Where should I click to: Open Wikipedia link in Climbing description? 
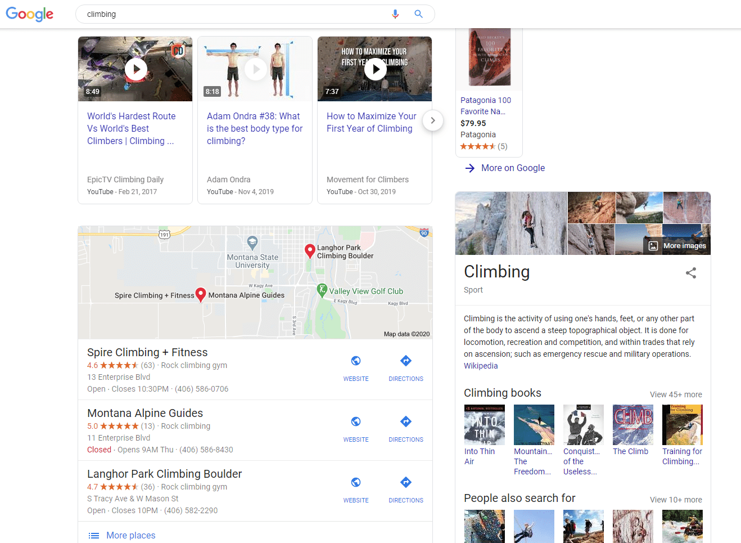[x=481, y=366]
